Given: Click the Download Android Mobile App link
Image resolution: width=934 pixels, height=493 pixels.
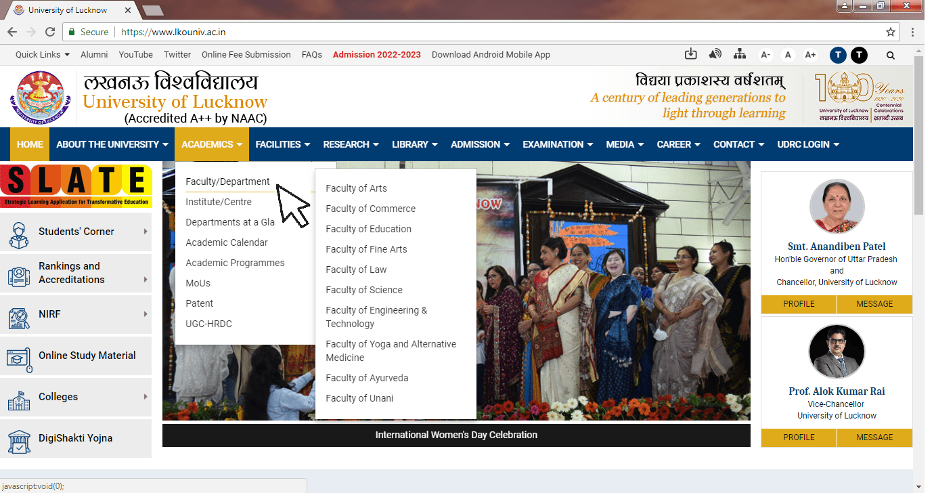Looking at the screenshot, I should [x=491, y=54].
